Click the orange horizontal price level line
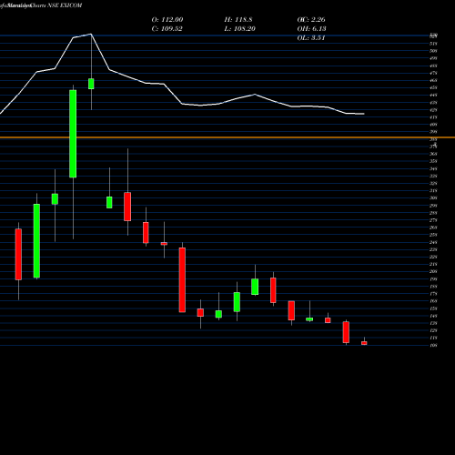 click(x=227, y=137)
